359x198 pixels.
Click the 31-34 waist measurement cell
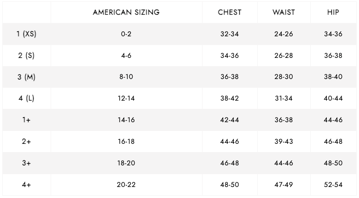point(284,98)
